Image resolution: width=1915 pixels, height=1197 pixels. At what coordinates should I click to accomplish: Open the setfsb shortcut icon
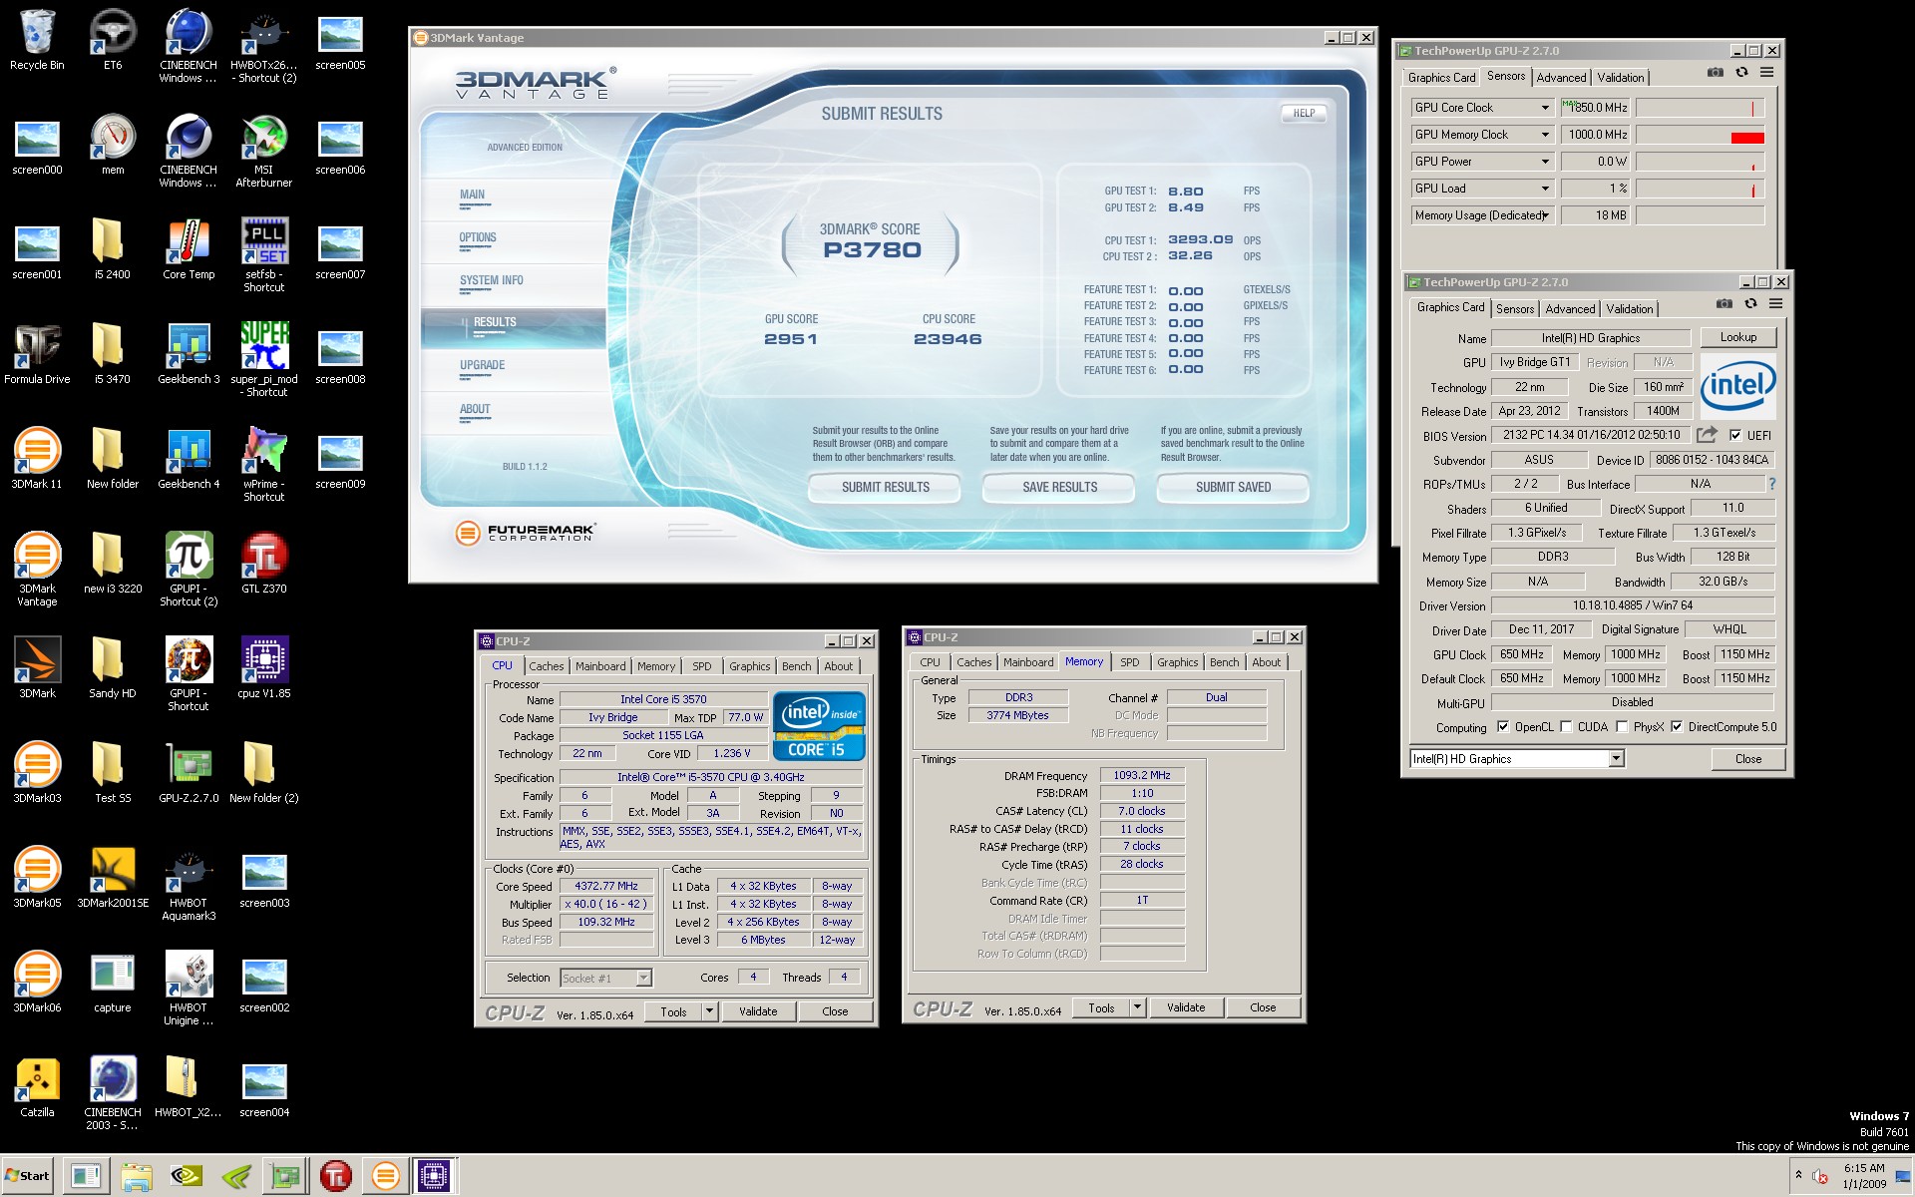click(263, 256)
